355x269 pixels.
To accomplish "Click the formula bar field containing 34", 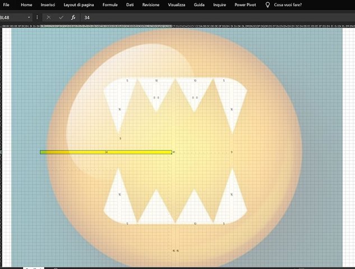I will click(218, 17).
